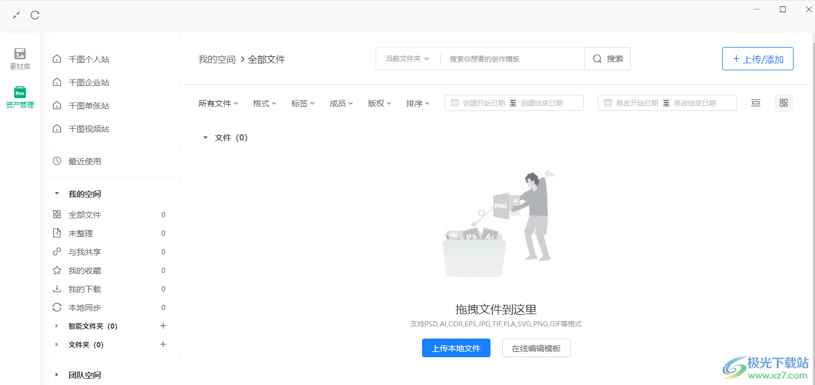The height and width of the screenshot is (385, 815).
Task: Click the 搜索 button
Action: click(x=608, y=59)
